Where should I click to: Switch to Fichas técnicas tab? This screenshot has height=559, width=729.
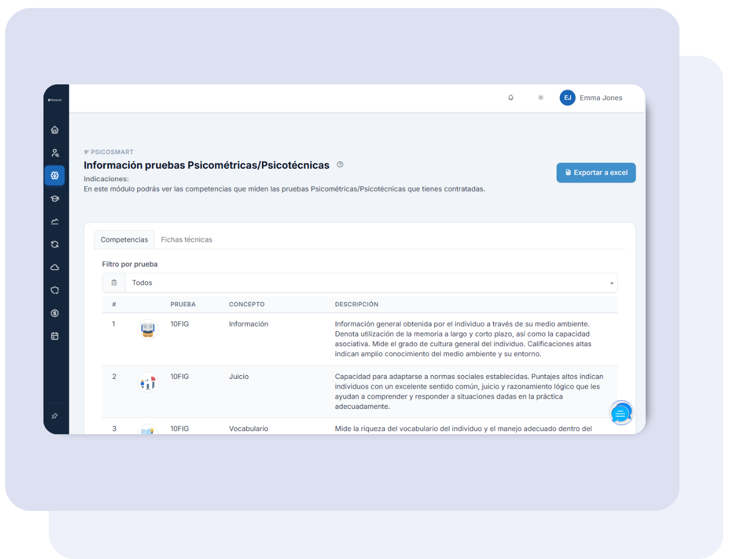[x=186, y=240]
